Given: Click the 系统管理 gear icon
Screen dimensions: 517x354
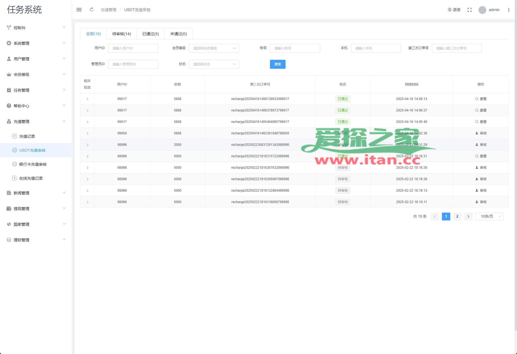Looking at the screenshot, I should [9, 43].
